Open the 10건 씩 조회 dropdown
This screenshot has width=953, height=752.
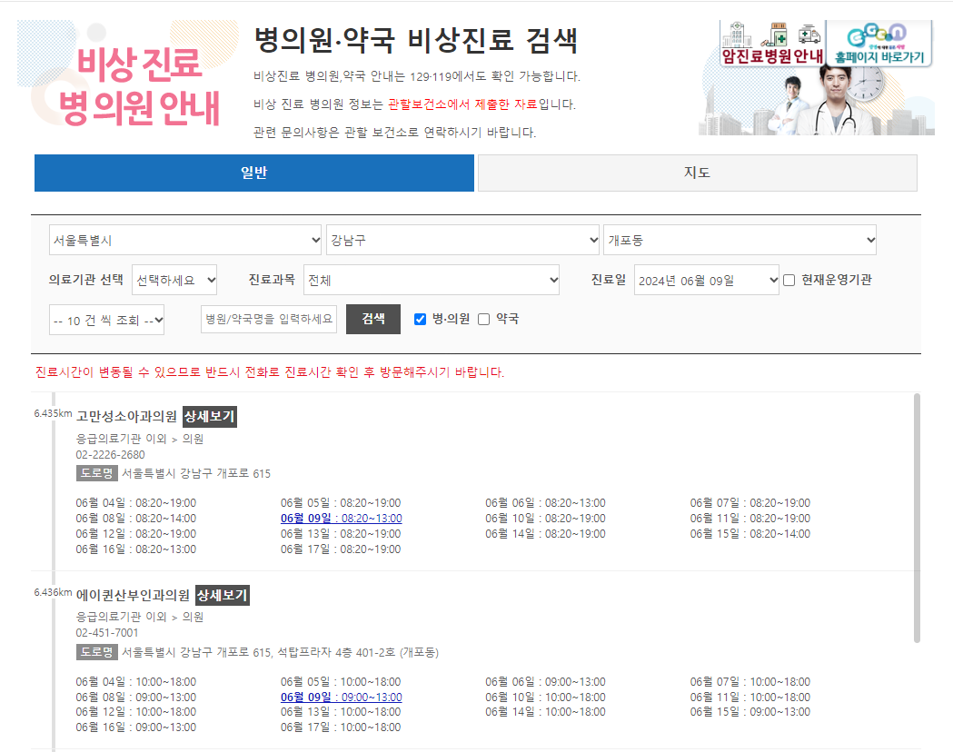106,319
